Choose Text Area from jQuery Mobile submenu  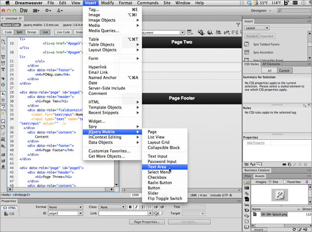(x=165, y=167)
